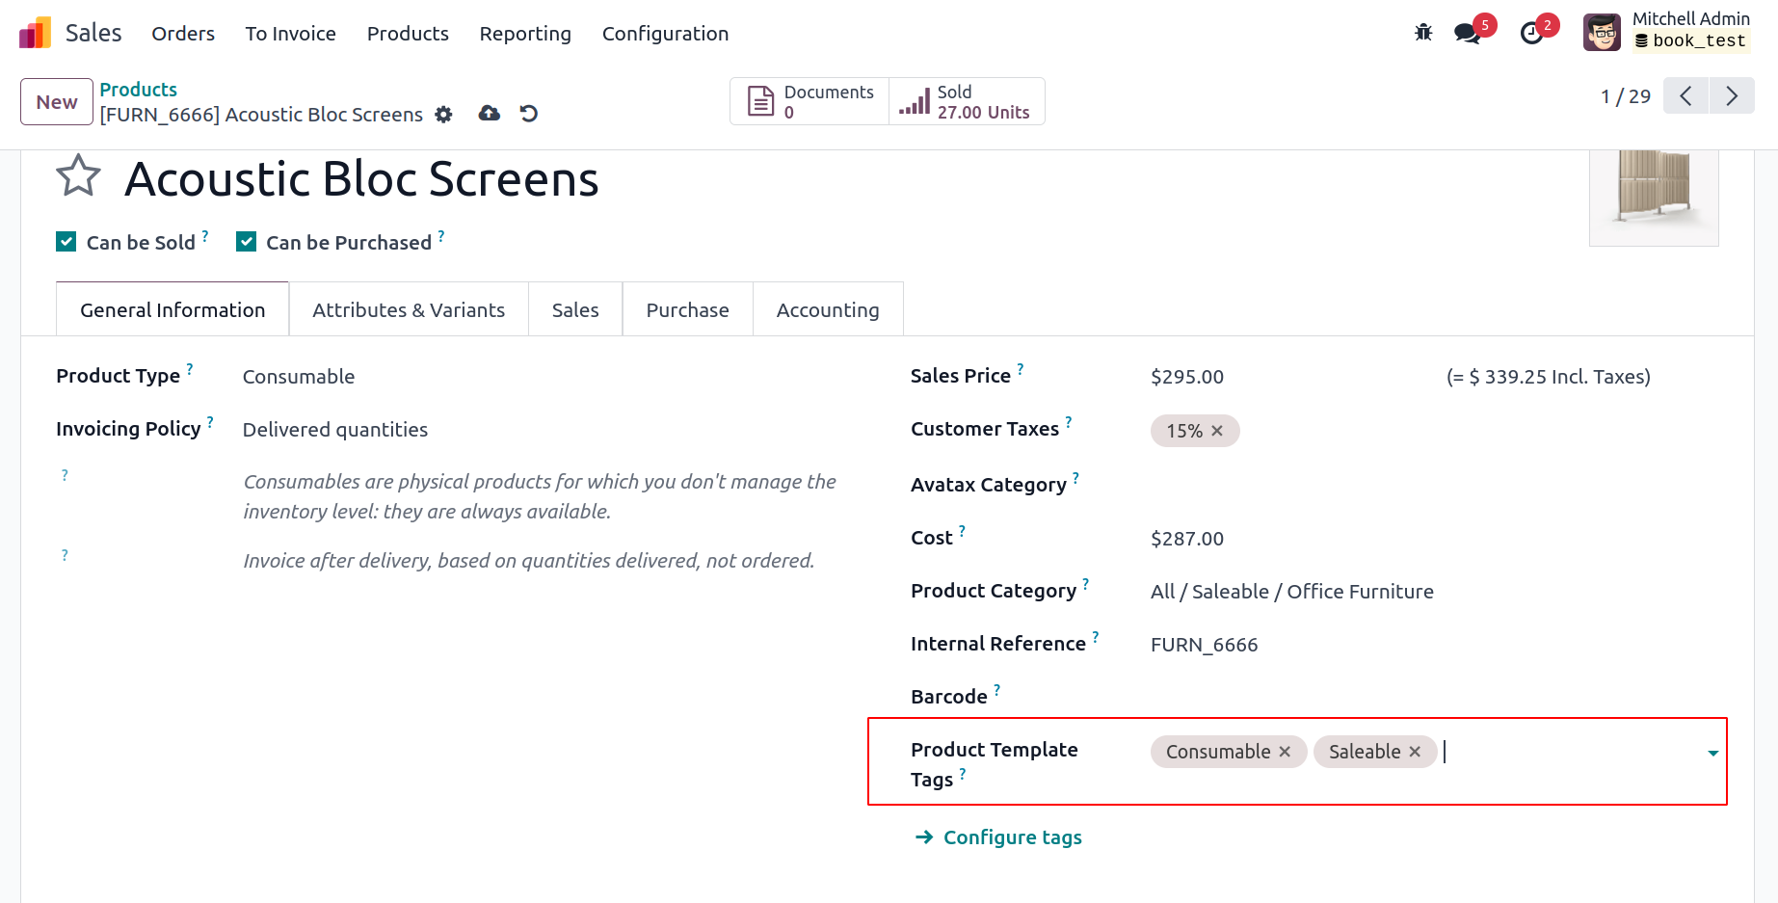Switch to the Attributes & Variants tab
The width and height of the screenshot is (1778, 903).
pos(409,309)
